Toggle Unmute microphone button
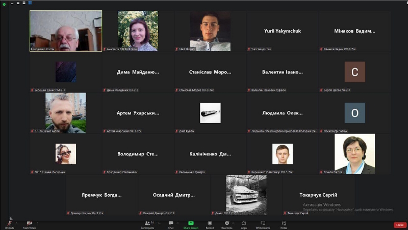408x230 pixels. (9, 225)
